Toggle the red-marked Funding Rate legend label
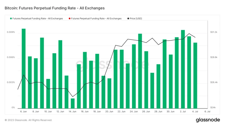The height and width of the screenshot is (126, 225). point(96,19)
